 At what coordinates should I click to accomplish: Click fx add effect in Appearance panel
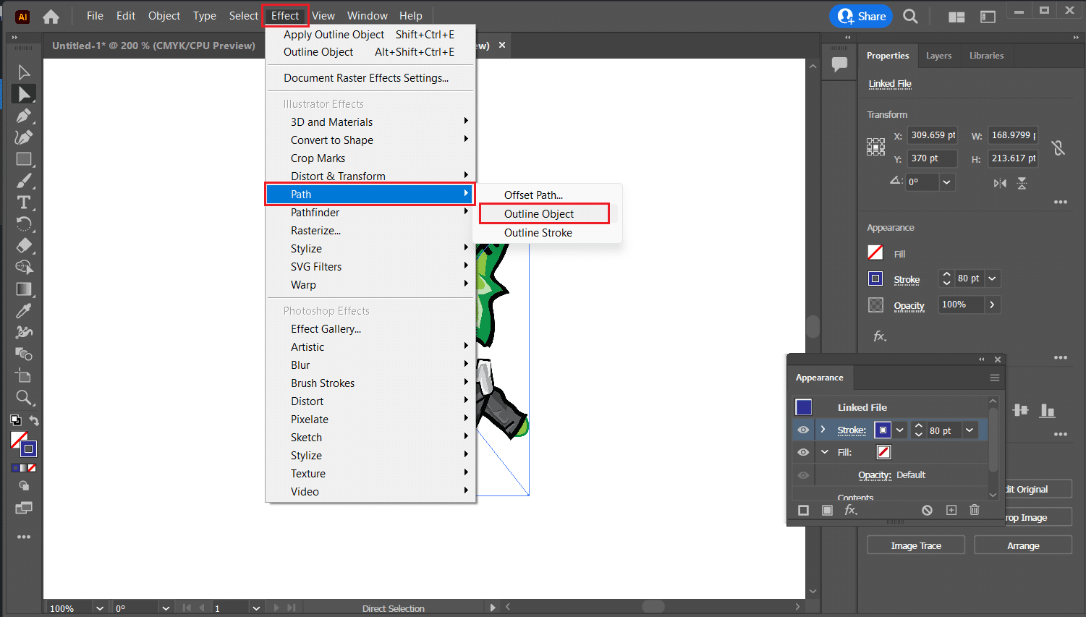pos(852,510)
